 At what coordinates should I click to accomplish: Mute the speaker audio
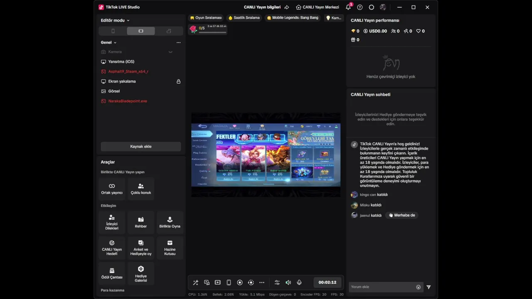click(x=288, y=282)
